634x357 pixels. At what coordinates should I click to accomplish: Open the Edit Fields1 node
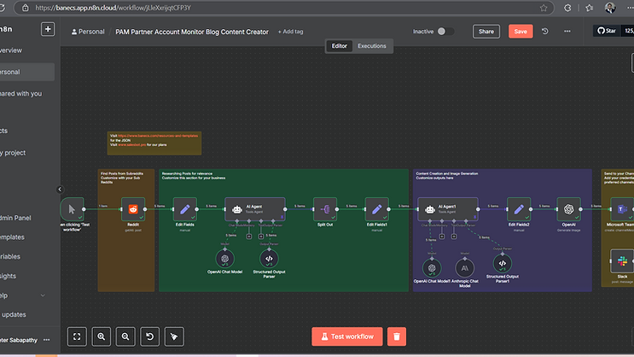pos(377,209)
